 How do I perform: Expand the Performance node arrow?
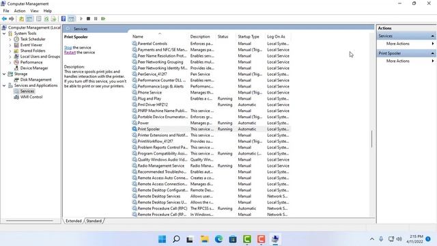(x=10, y=62)
